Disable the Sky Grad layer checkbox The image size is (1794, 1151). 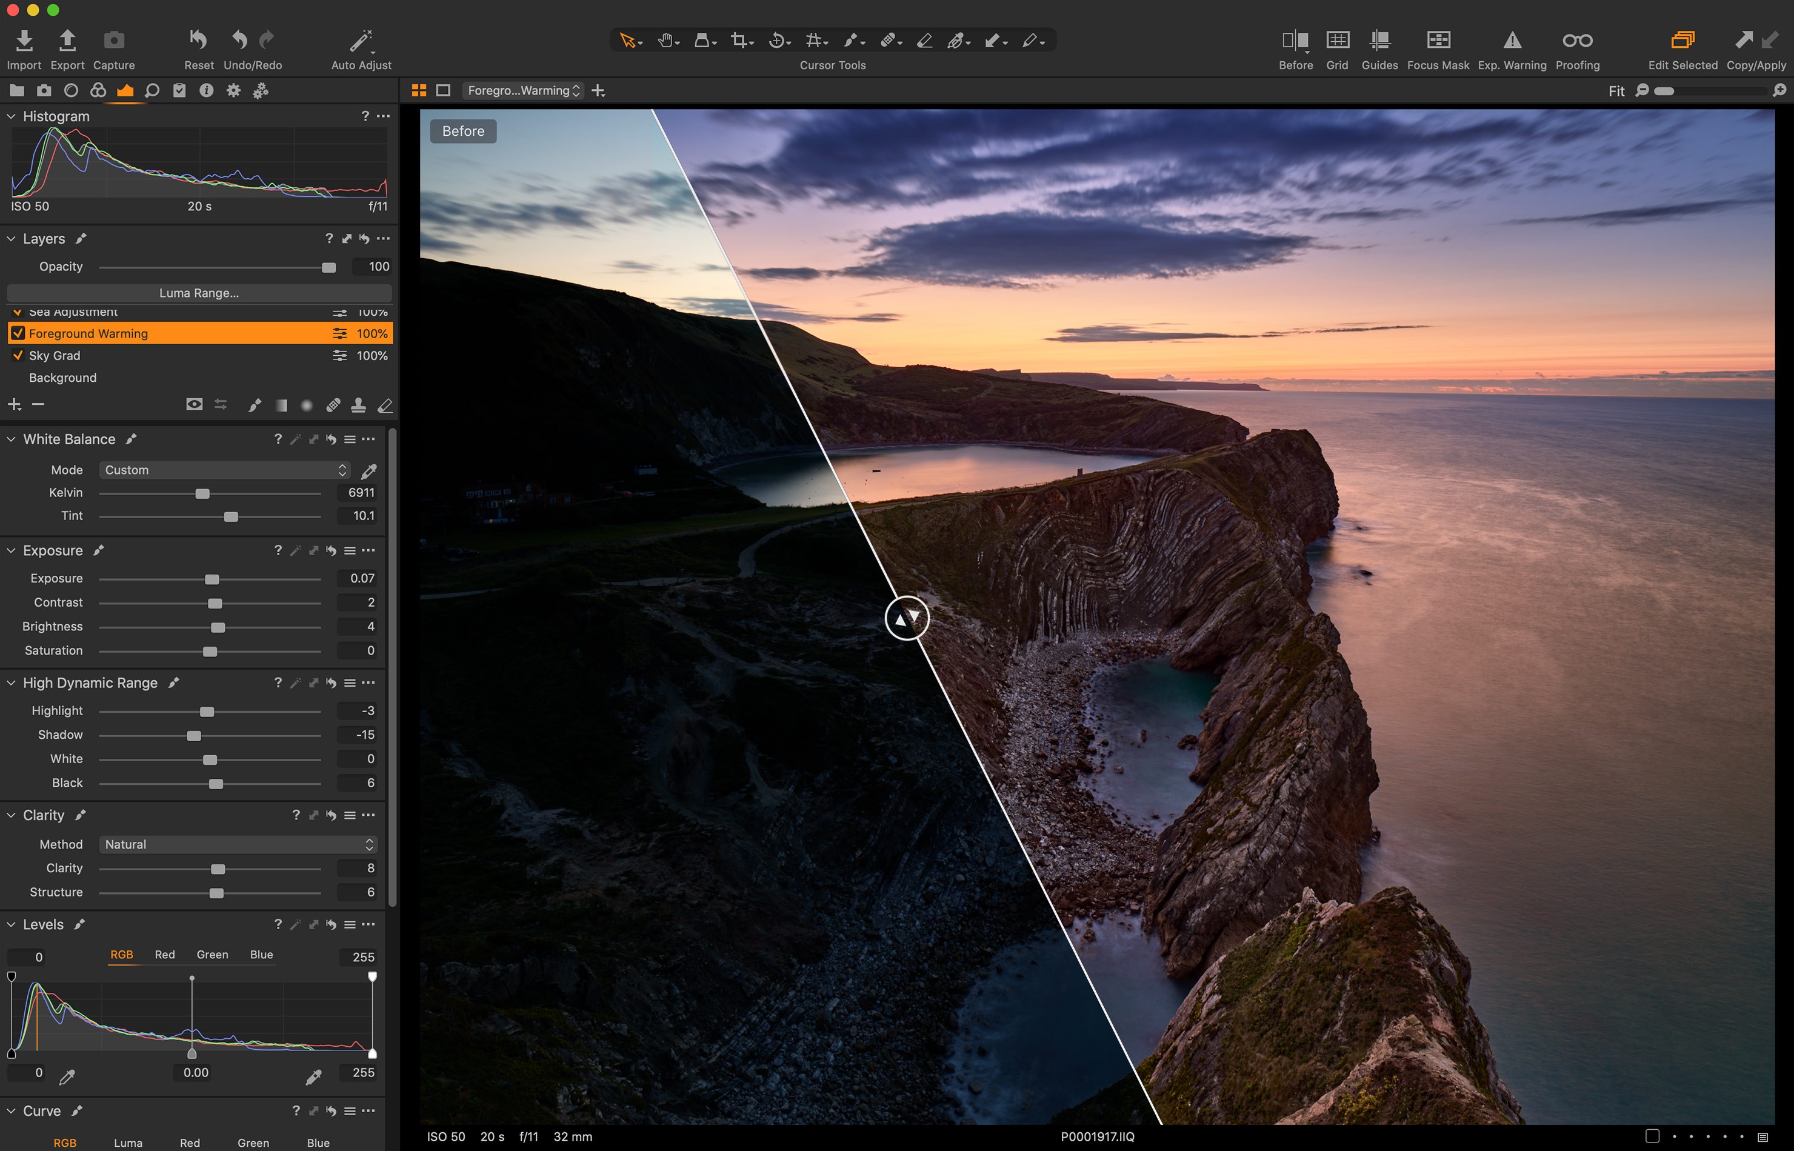[19, 356]
